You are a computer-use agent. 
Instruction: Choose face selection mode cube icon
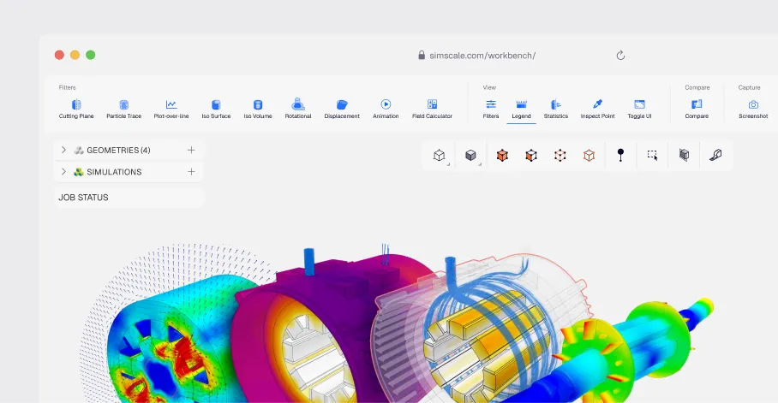pos(531,156)
